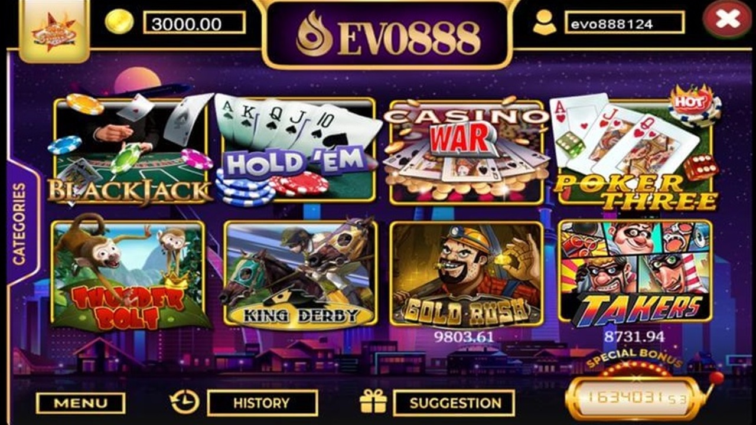Click the Special Bonus jackpot counter
Image resolution: width=756 pixels, height=425 pixels.
[636, 397]
